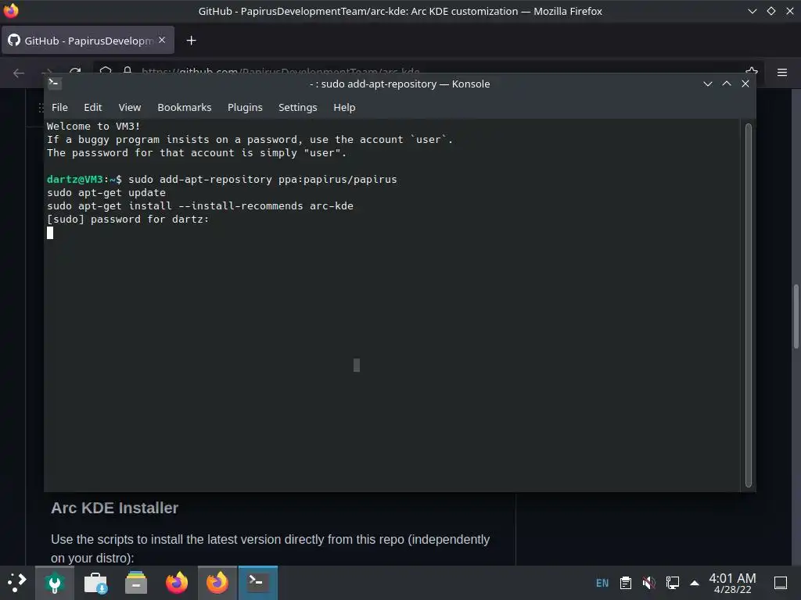Open the Konsole Edit menu

[x=93, y=108]
